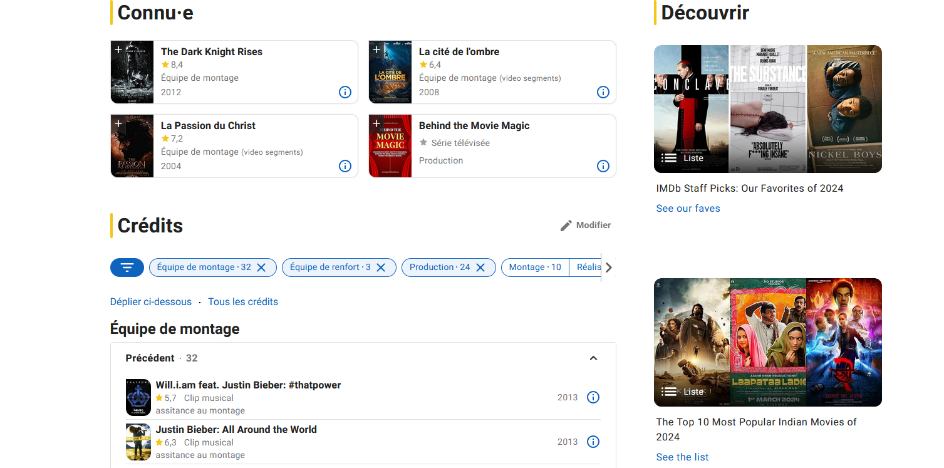Click the pencil Modifier icon

point(566,226)
